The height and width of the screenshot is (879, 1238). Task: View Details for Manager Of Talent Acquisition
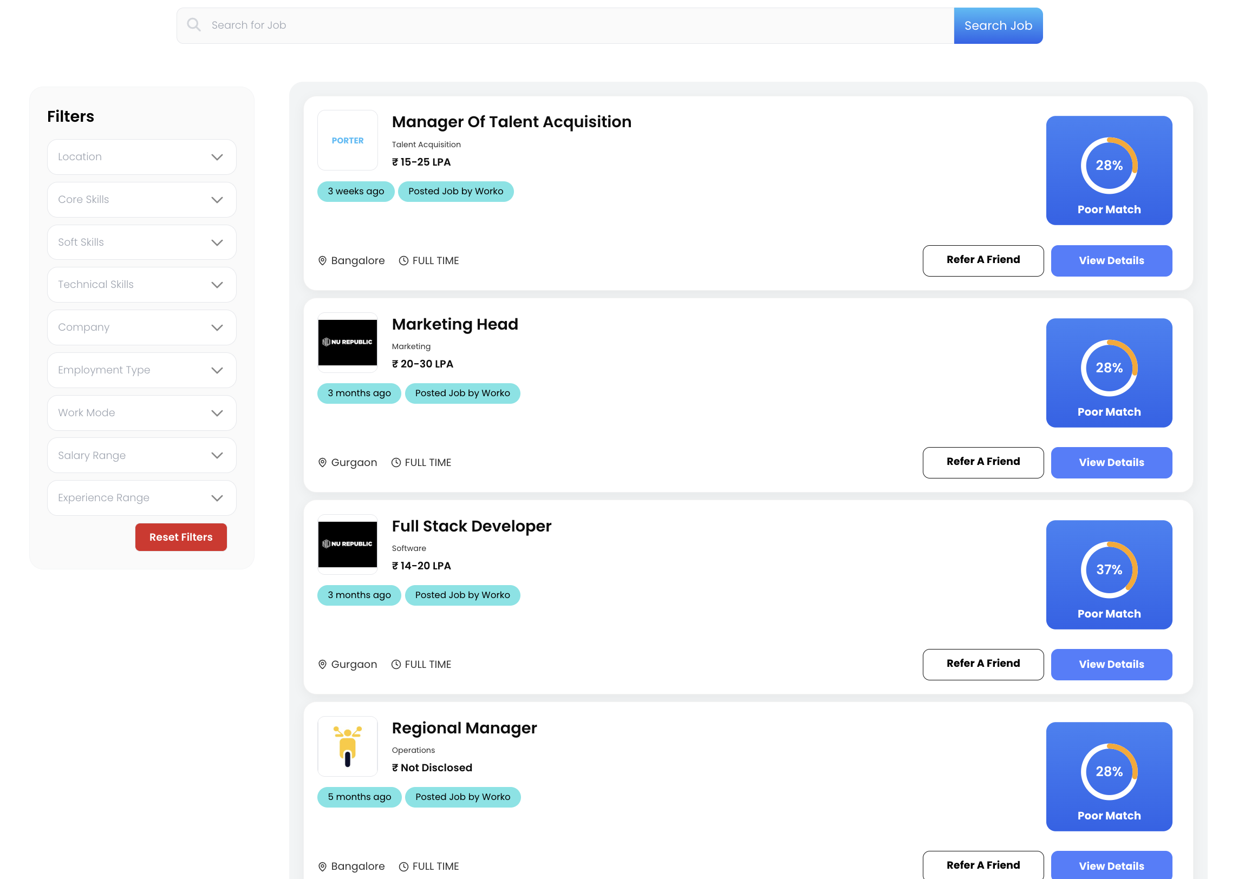point(1111,260)
